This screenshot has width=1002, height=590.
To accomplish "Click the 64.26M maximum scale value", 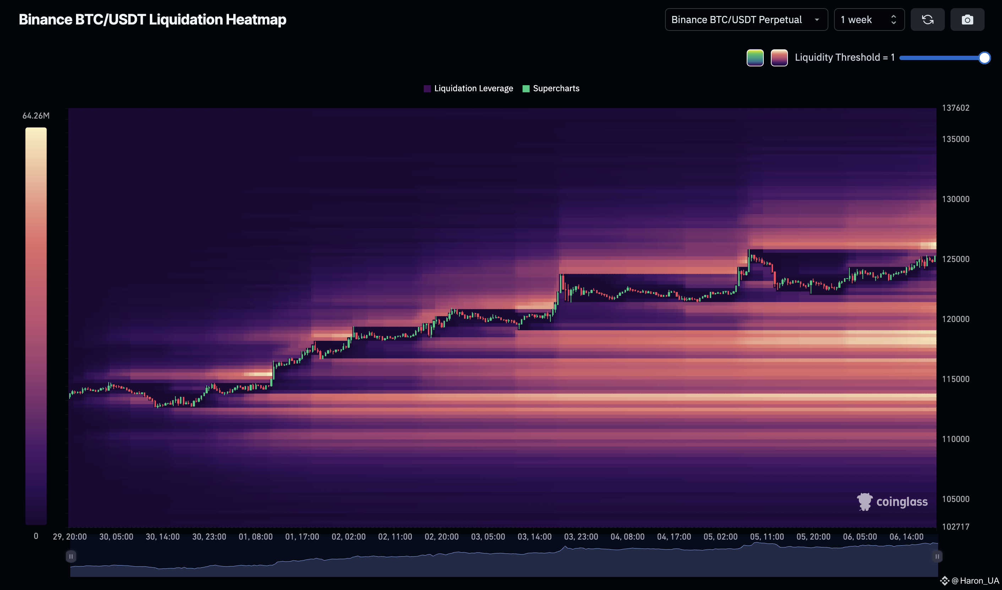I will click(36, 116).
